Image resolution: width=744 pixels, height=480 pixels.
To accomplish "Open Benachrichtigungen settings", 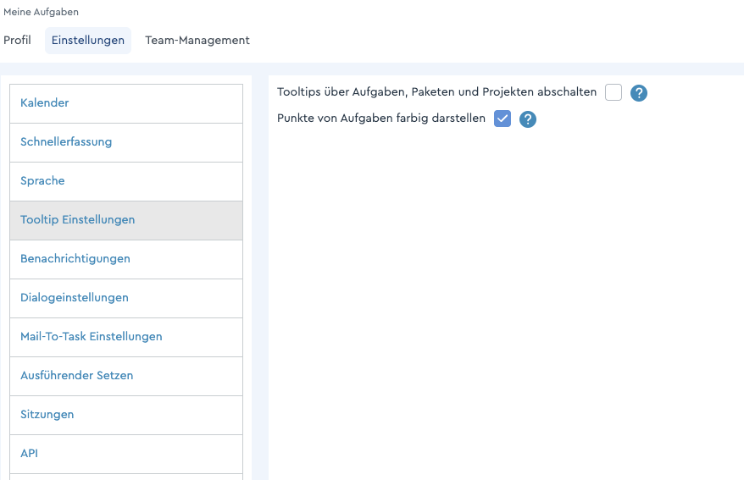I will click(x=75, y=259).
